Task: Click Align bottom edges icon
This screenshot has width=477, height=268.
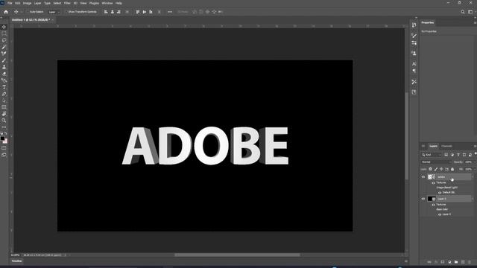Action: tap(151, 12)
